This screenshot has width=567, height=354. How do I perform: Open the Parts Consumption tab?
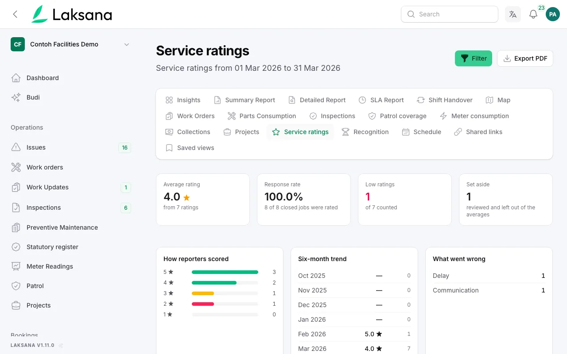[x=262, y=116]
